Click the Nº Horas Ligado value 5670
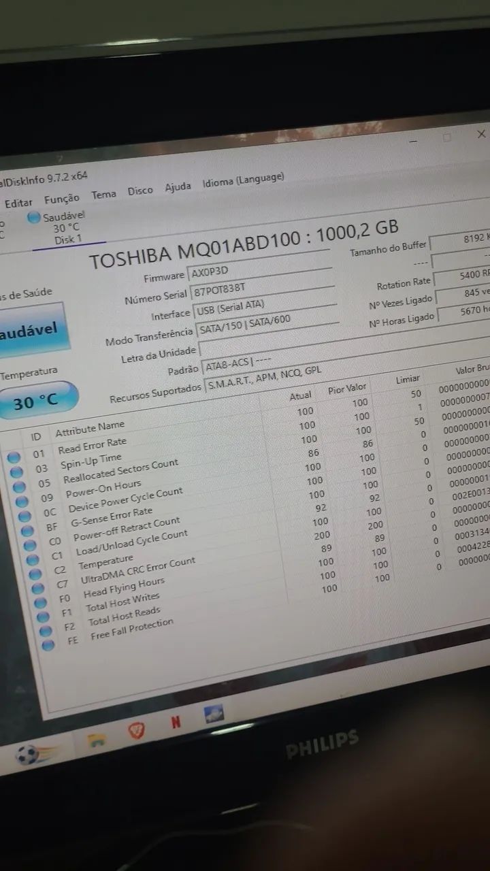The width and height of the screenshot is (490, 871). 465,312
